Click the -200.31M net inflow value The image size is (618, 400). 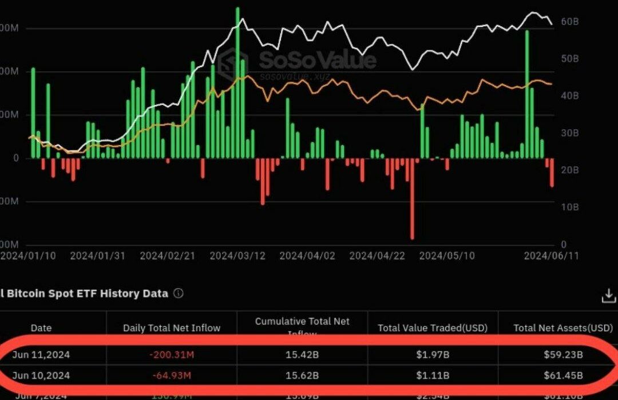click(x=172, y=355)
